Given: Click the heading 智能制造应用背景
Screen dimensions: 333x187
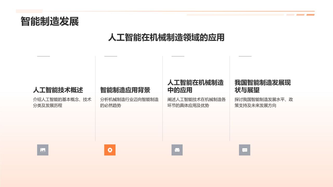Looking at the screenshot, I should pyautogui.click(x=125, y=90).
